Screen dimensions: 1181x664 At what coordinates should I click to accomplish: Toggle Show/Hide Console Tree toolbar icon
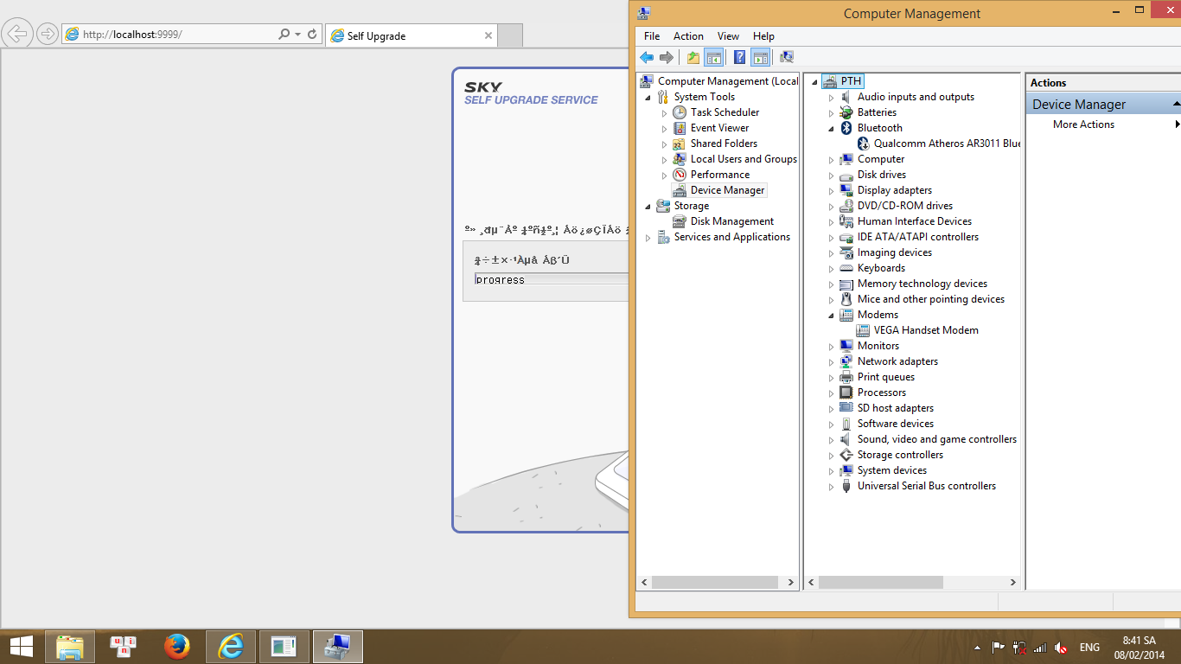tap(714, 57)
